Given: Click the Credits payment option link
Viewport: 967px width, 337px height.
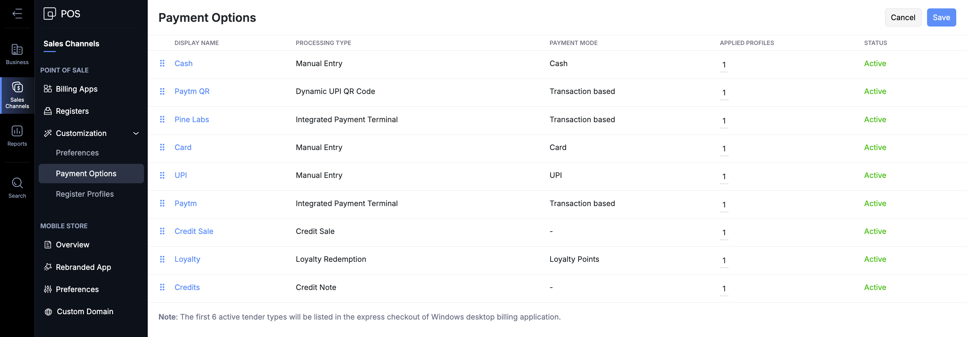Looking at the screenshot, I should pyautogui.click(x=187, y=287).
